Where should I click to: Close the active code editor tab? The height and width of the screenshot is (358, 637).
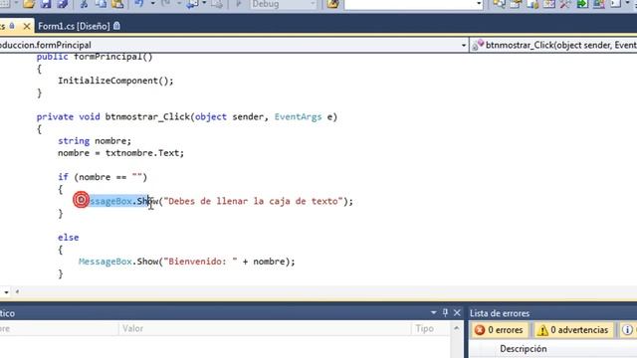tap(27, 27)
